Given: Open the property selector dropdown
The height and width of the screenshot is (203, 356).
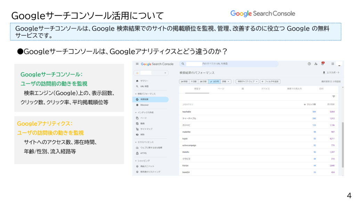Looking at the screenshot, I should point(152,73).
